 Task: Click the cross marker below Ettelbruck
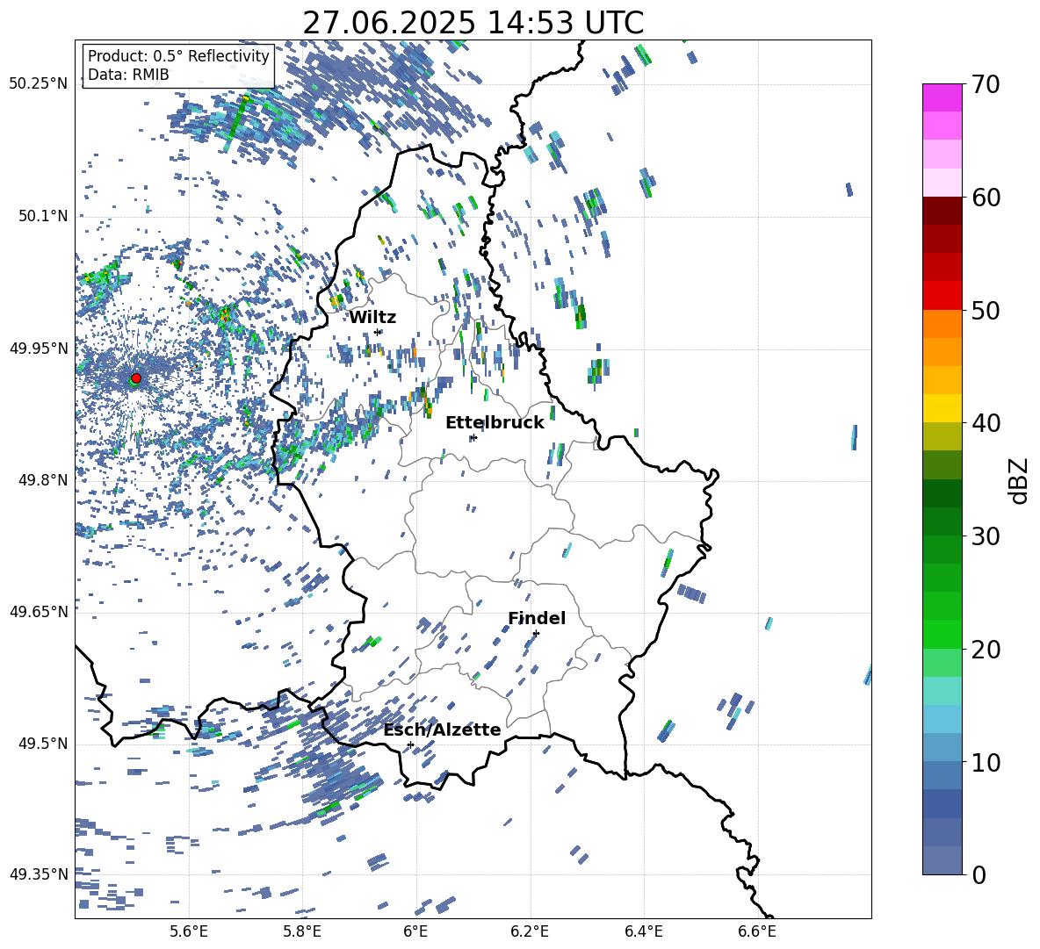(473, 437)
